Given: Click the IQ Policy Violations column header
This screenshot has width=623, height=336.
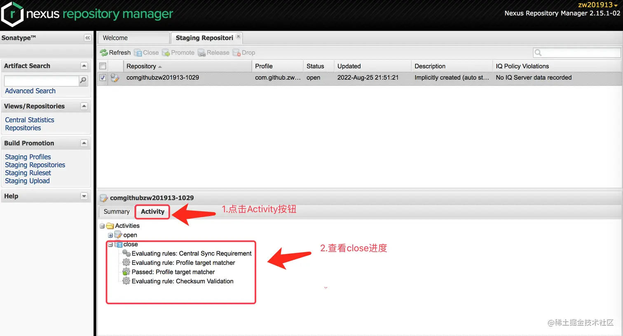Looking at the screenshot, I should pyautogui.click(x=556, y=66).
